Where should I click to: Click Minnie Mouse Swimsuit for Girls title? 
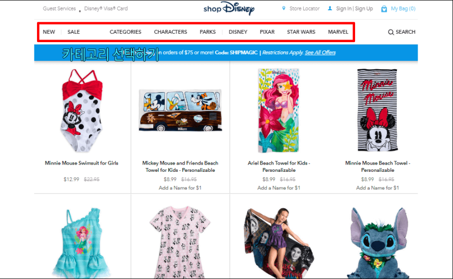click(x=81, y=163)
